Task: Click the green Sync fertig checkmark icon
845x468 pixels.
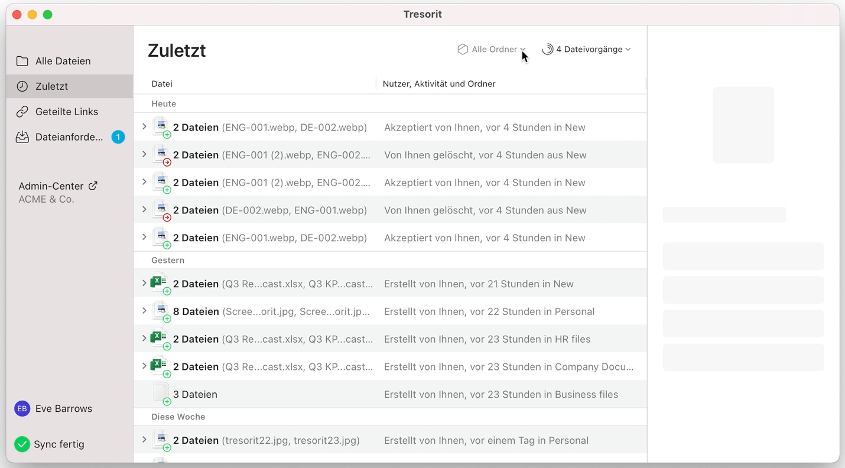Action: click(22, 444)
